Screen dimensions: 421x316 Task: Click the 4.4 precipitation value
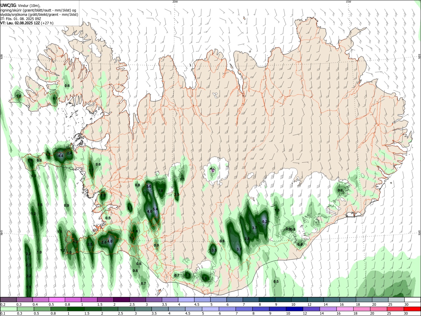tap(61, 156)
